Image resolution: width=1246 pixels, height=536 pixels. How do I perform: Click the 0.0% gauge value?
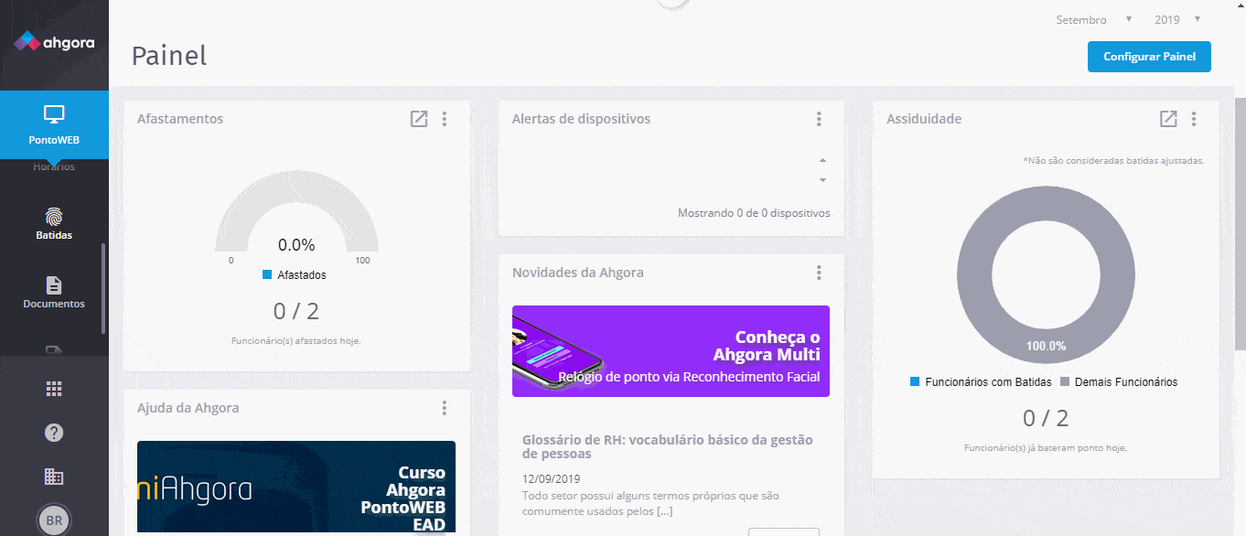point(296,245)
